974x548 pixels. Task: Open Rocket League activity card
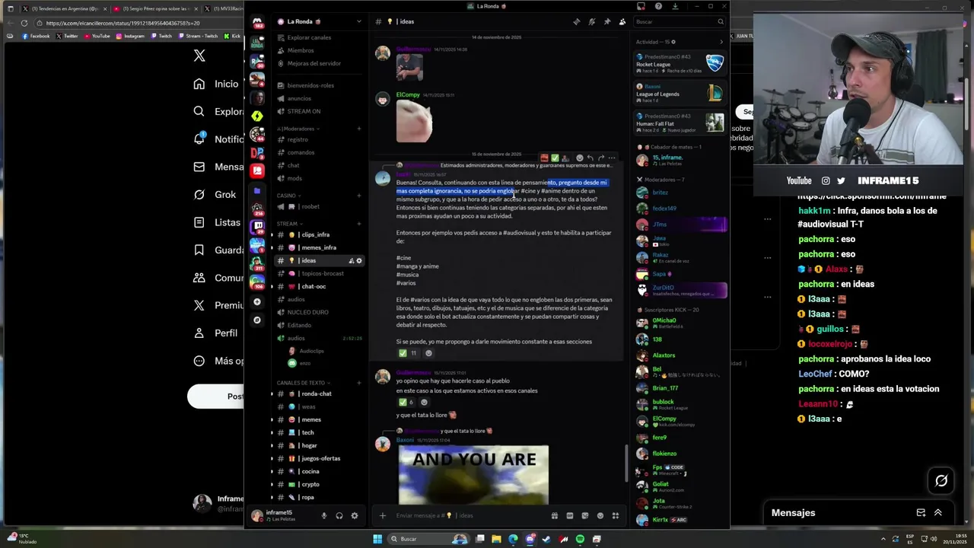tap(680, 64)
